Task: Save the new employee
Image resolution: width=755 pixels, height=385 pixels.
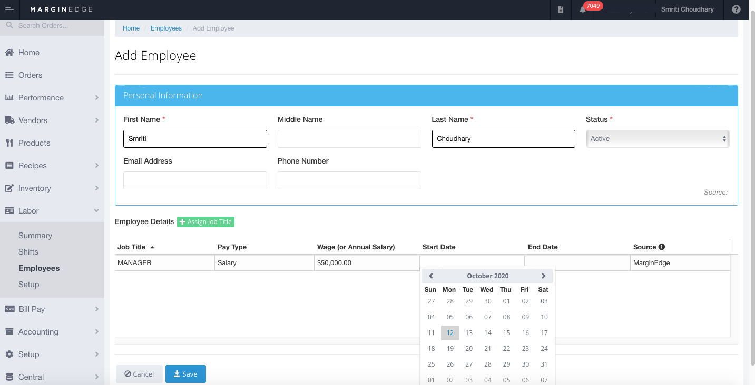Action: (x=185, y=374)
